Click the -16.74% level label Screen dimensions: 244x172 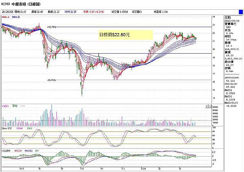[51, 80]
